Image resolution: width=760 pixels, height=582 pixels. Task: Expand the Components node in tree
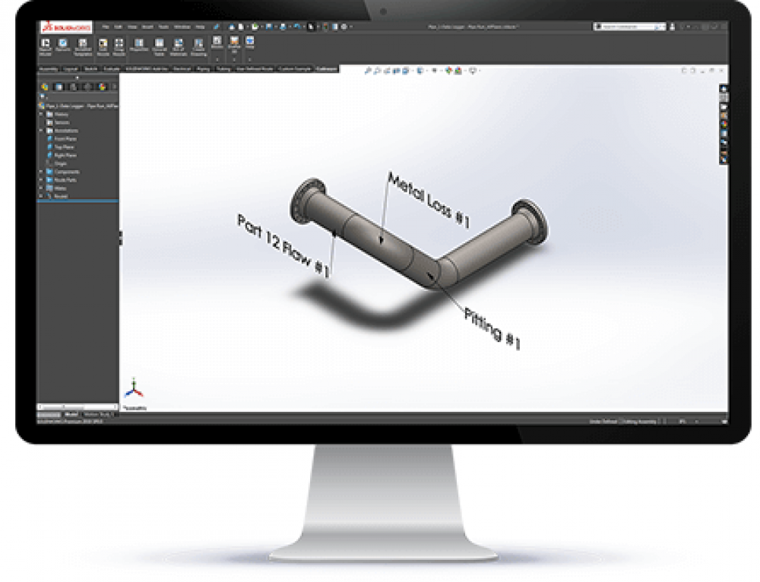40,172
